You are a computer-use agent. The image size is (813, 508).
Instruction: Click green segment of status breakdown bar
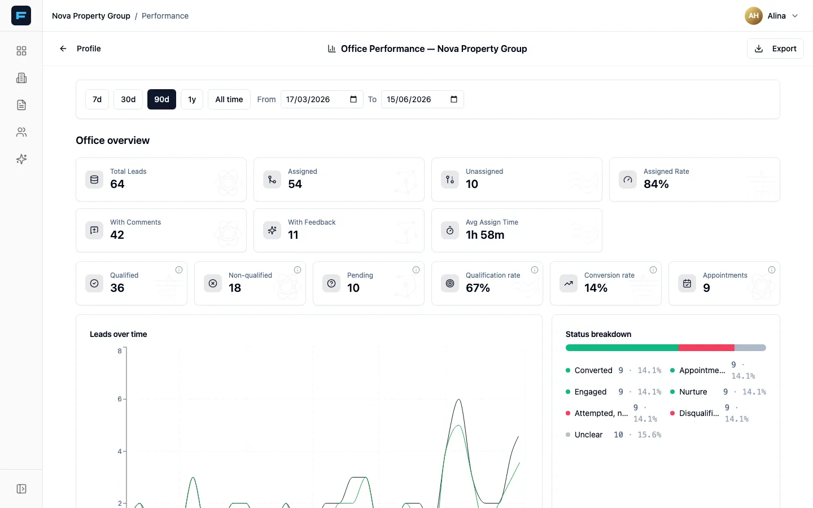[x=622, y=348]
